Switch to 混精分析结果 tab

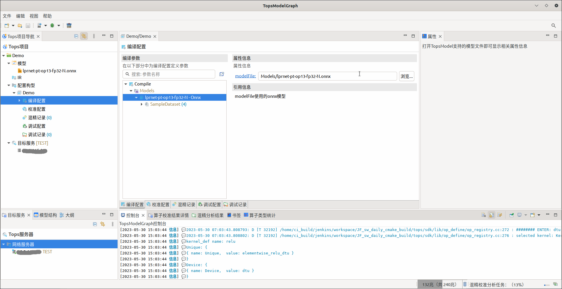[x=208, y=215]
